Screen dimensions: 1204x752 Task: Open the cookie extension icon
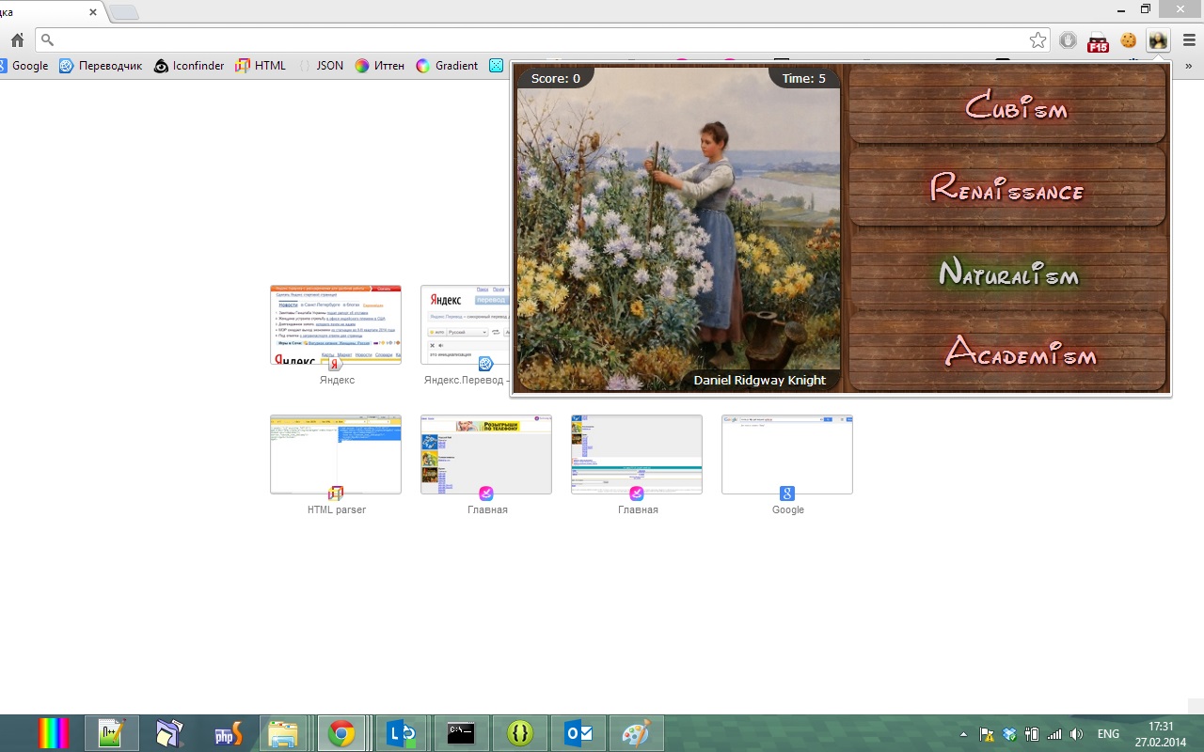point(1128,40)
